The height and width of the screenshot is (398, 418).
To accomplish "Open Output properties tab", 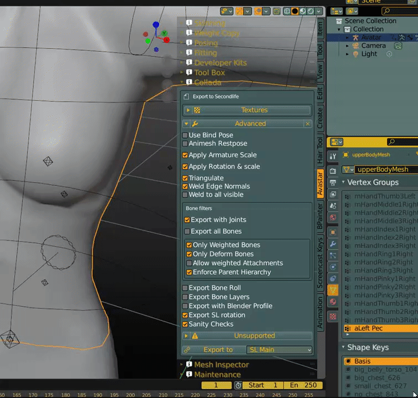I will coord(333,182).
